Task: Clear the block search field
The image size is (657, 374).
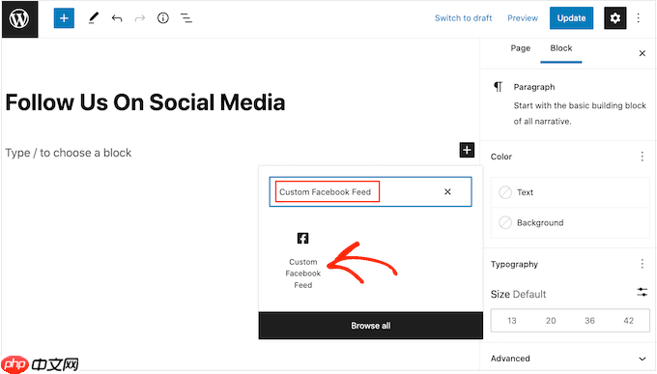Action: (447, 191)
